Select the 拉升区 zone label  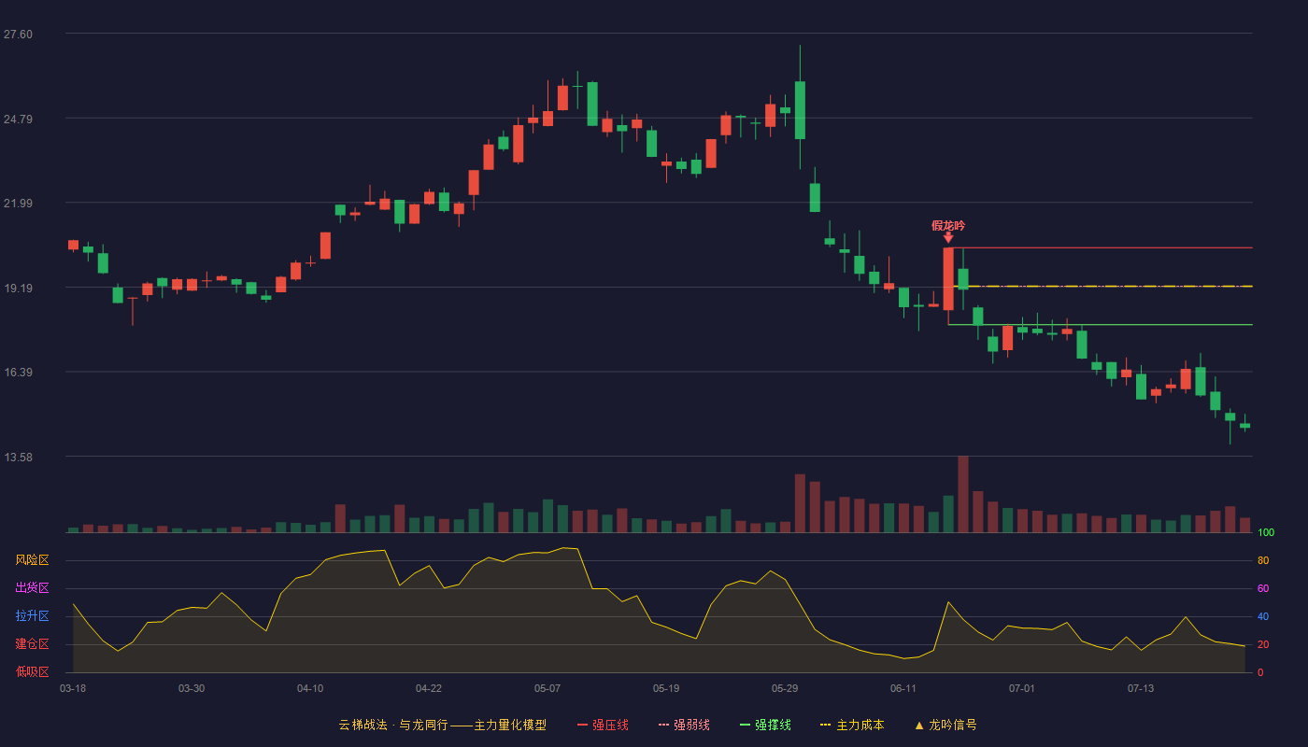pos(32,616)
